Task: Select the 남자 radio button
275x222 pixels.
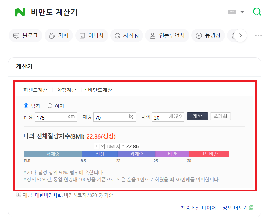Action: point(25,106)
